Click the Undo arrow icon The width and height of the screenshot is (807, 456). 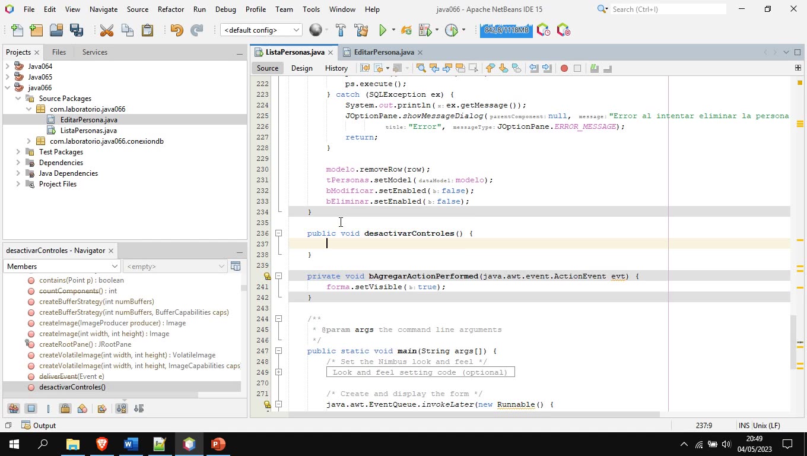click(x=177, y=30)
